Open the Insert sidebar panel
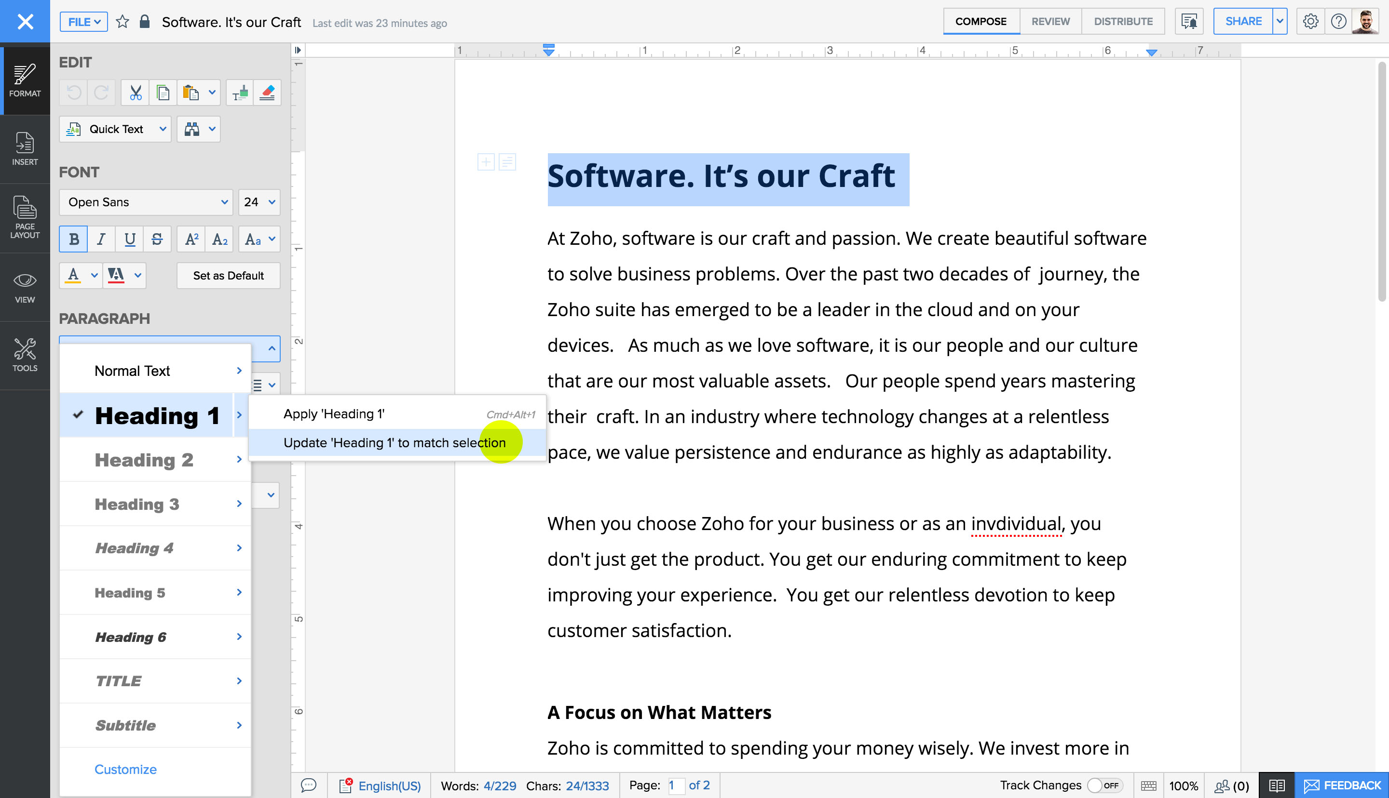The width and height of the screenshot is (1389, 798). 25,148
